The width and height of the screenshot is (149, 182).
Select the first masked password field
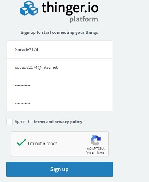click(x=59, y=85)
